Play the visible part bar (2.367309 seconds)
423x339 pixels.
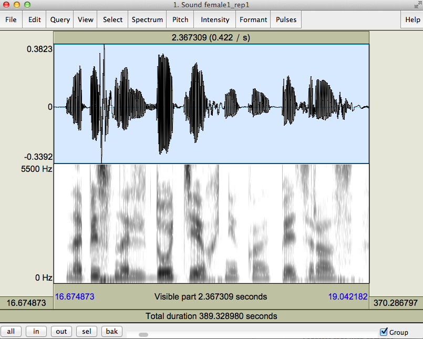pyautogui.click(x=211, y=296)
